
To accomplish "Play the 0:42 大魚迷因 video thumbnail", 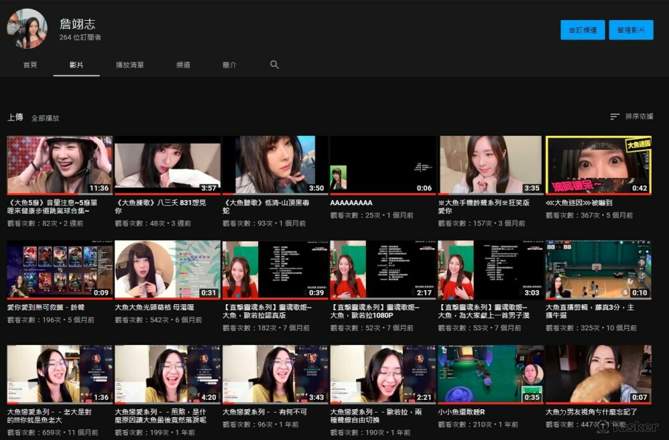I will pyautogui.click(x=598, y=165).
